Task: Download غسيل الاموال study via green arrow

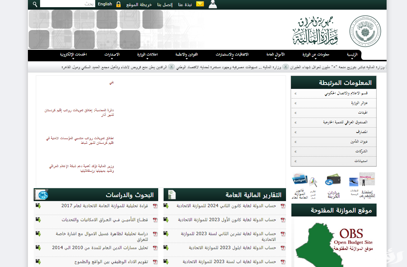Action: click(x=38, y=234)
